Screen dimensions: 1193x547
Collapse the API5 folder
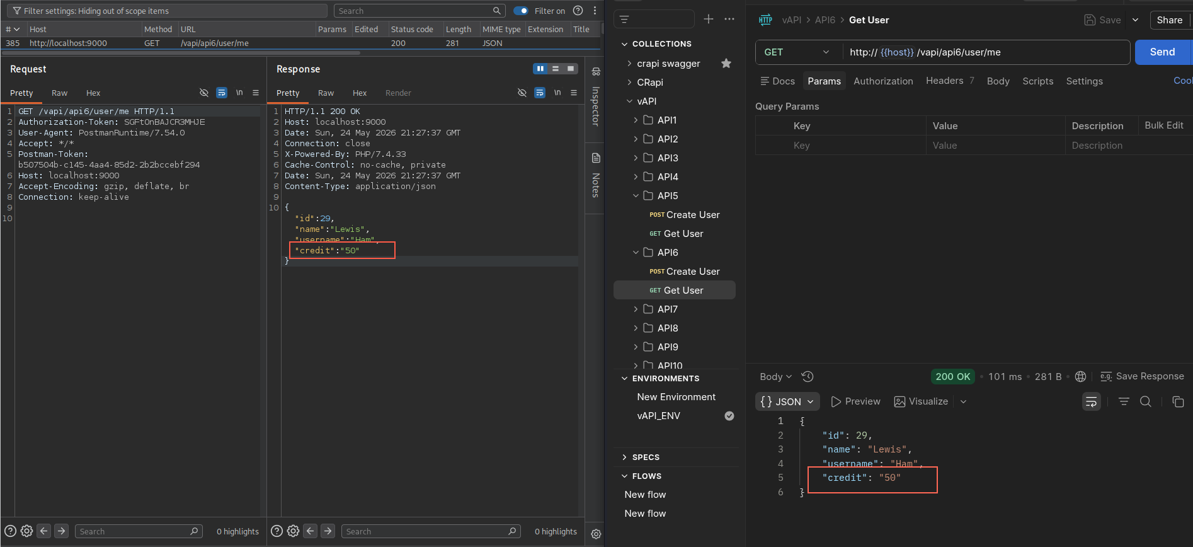click(x=636, y=196)
